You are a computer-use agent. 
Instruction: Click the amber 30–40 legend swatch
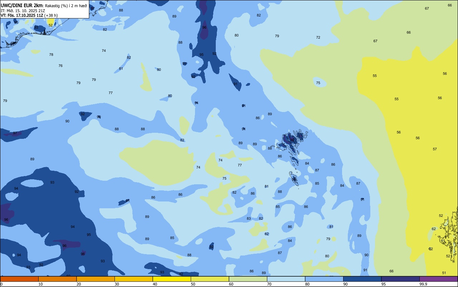coord(133,279)
